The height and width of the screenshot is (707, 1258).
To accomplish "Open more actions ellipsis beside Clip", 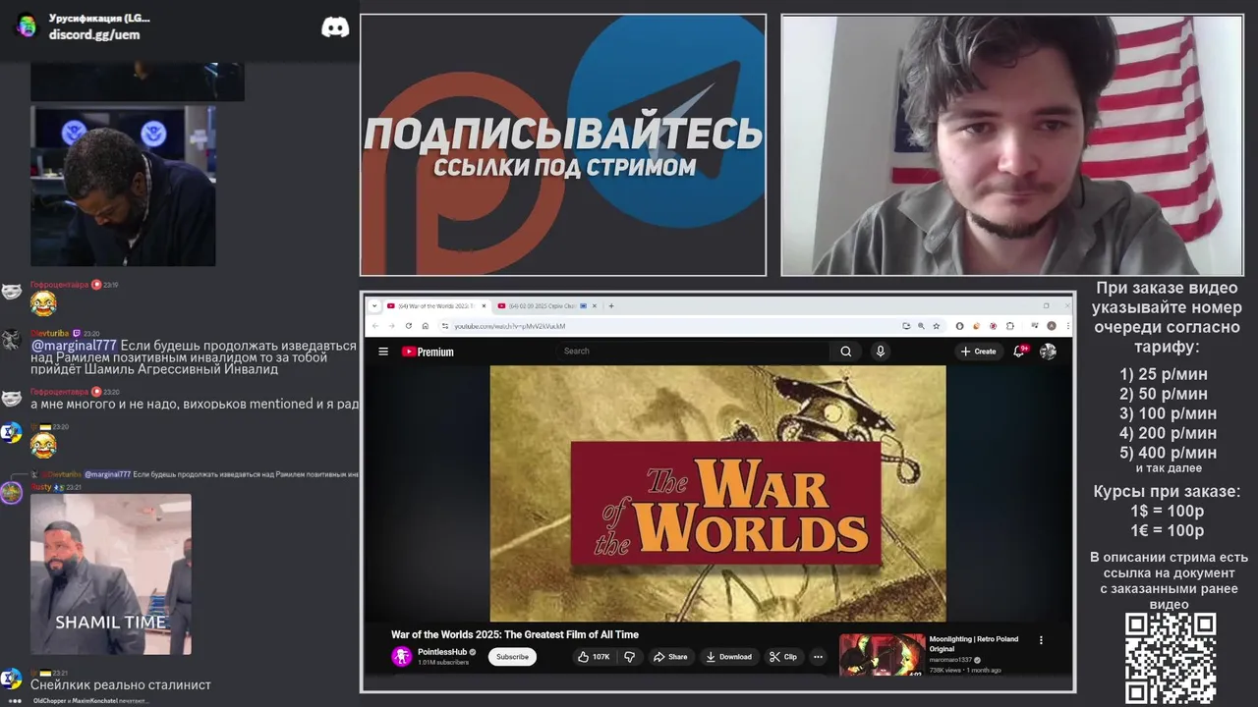I will [817, 657].
